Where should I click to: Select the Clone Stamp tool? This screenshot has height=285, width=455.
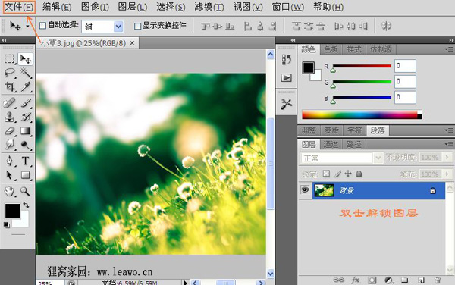click(x=10, y=117)
